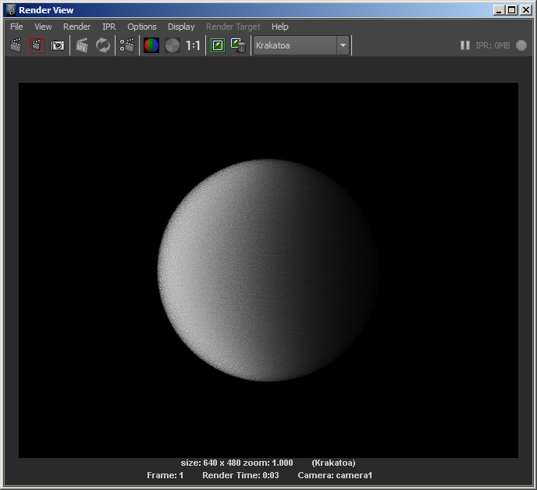Click the Render Region icon

[37, 45]
